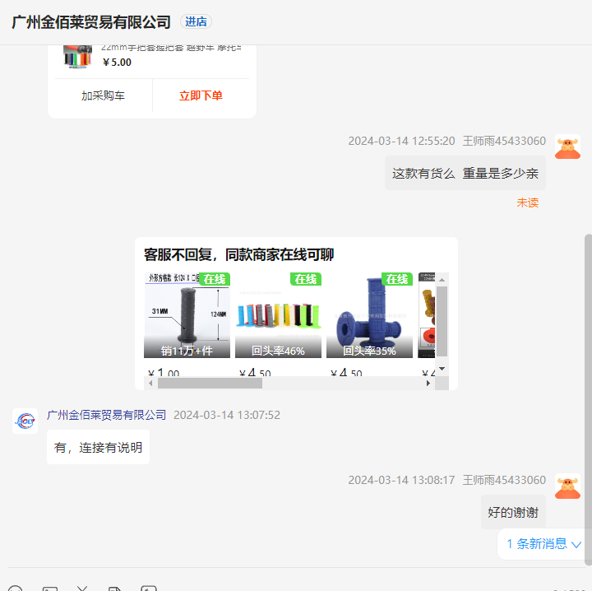Open the JOLY company logo avatar
The image size is (592, 591).
(25, 421)
